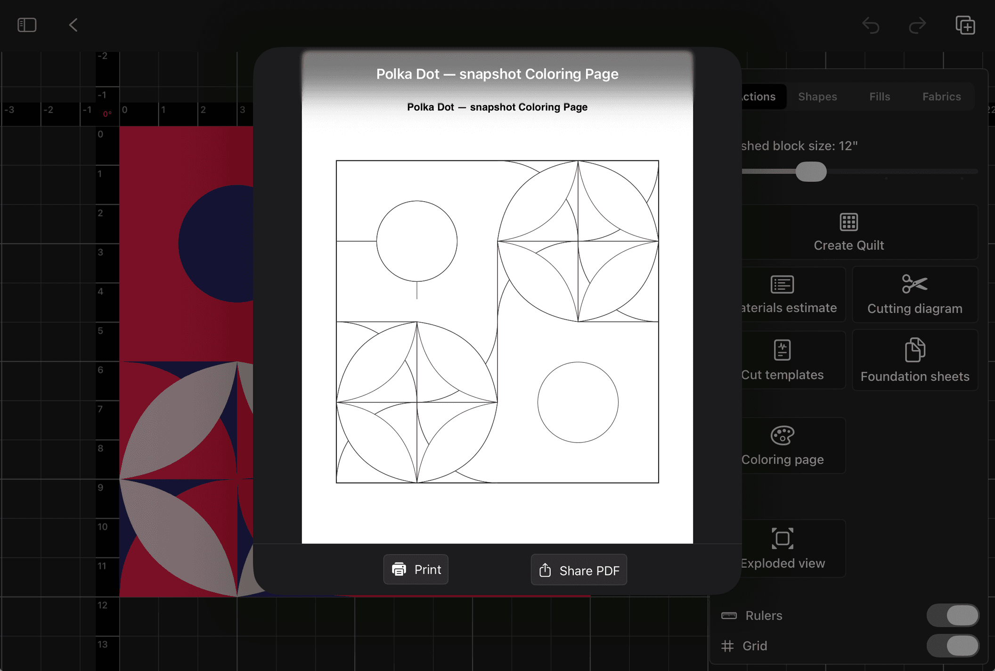Click the rotation value 0° on the ruler
The width and height of the screenshot is (995, 671).
[x=107, y=114]
